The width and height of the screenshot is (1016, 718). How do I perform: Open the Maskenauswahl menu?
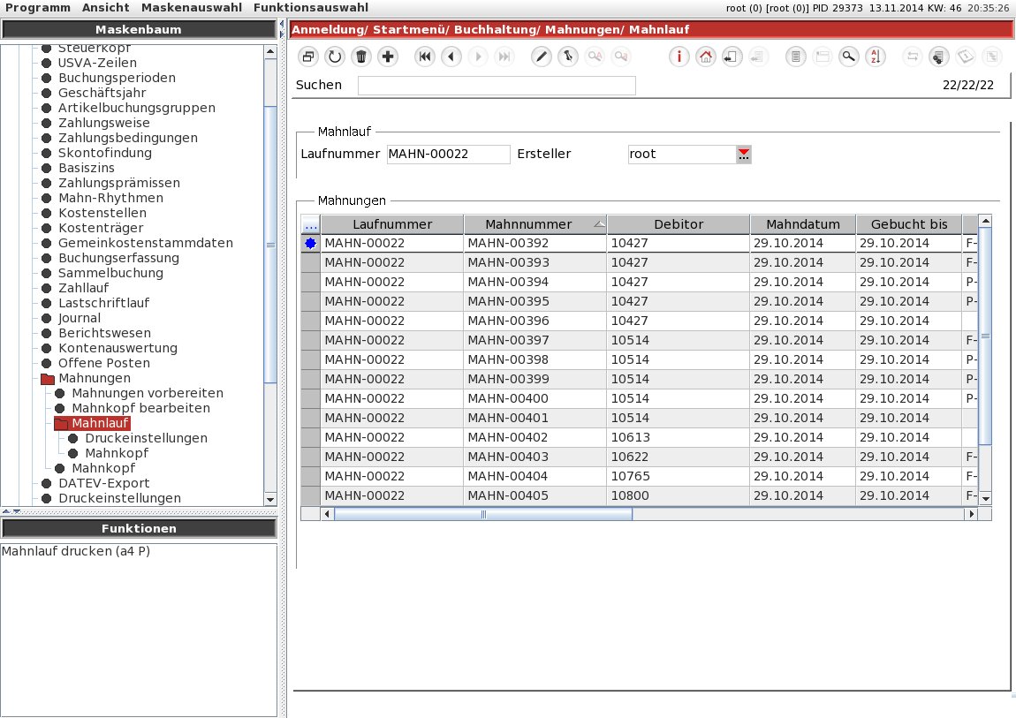[x=192, y=8]
